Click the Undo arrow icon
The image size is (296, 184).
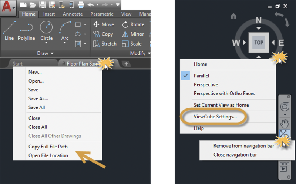point(91,4)
